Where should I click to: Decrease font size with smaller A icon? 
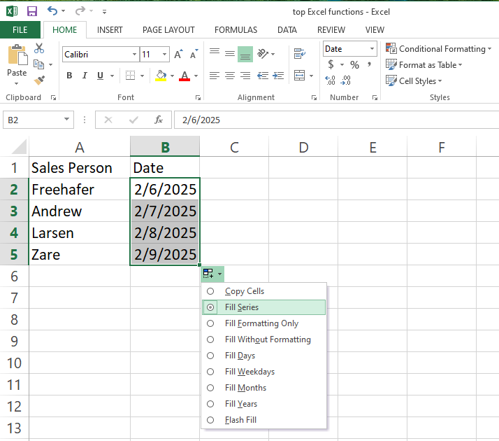click(x=194, y=54)
